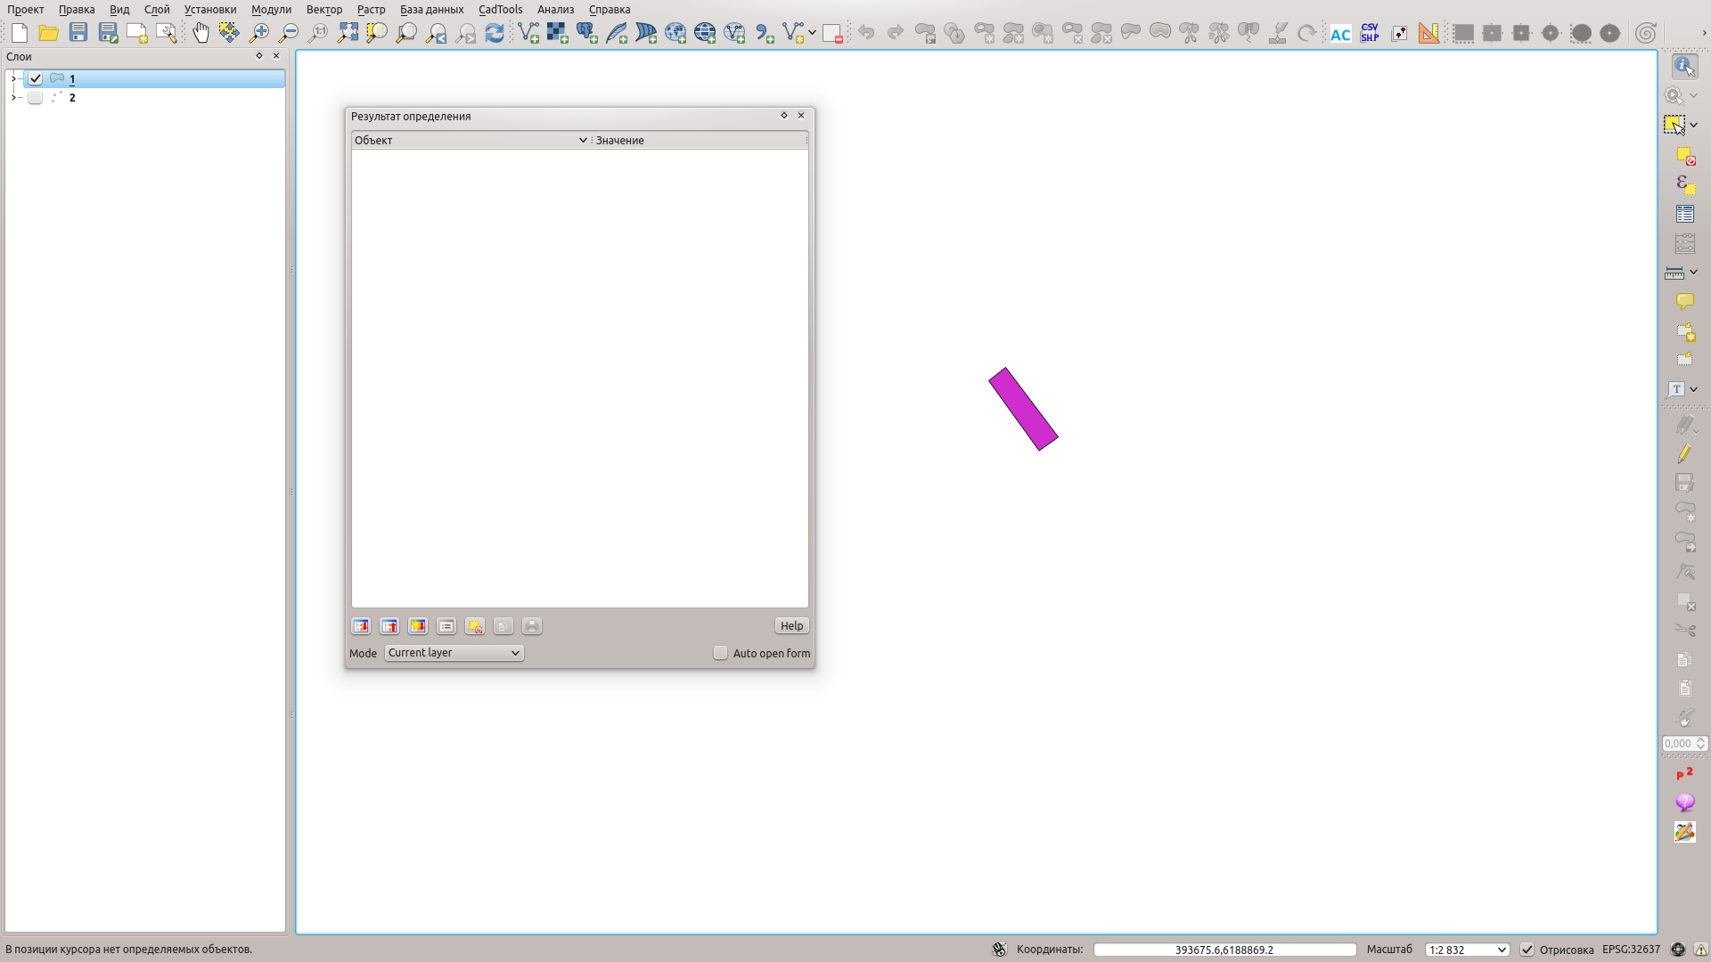Open the Масштаб scale dropdown
1711x962 pixels.
tap(1467, 950)
